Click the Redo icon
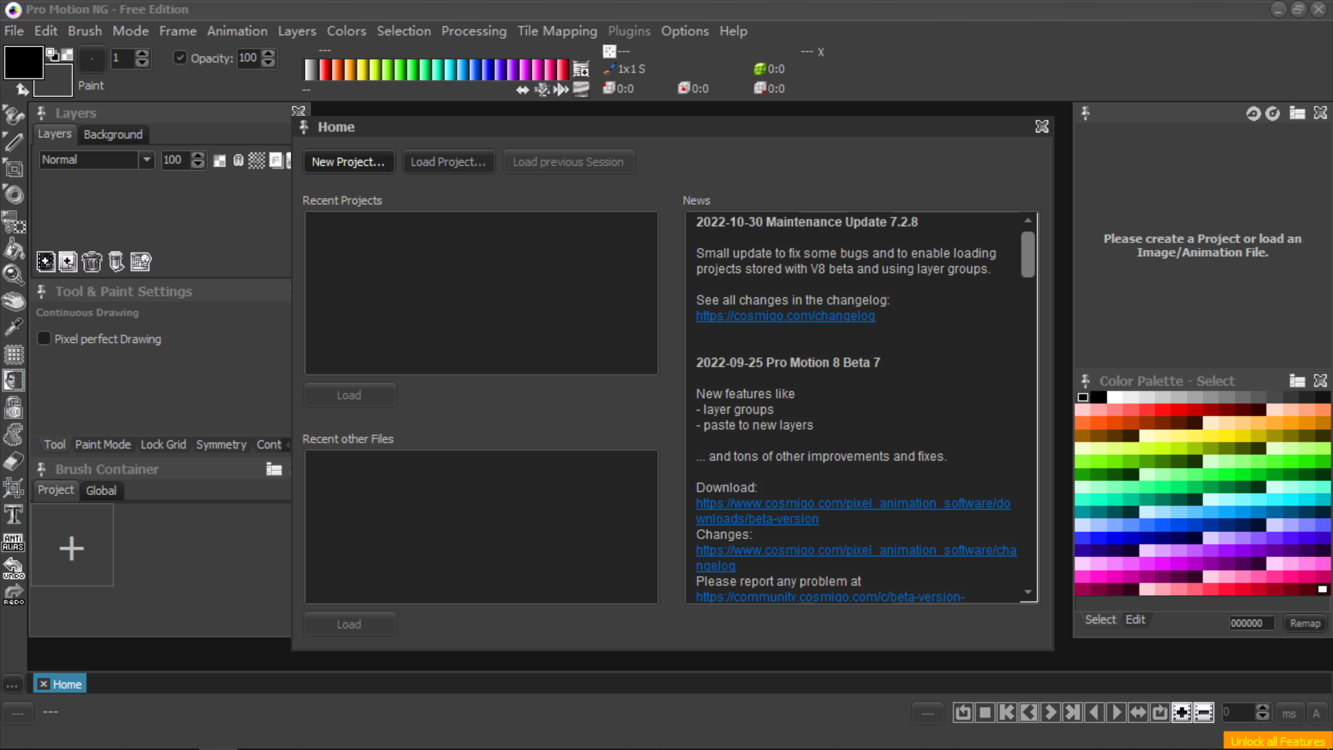 [x=13, y=595]
